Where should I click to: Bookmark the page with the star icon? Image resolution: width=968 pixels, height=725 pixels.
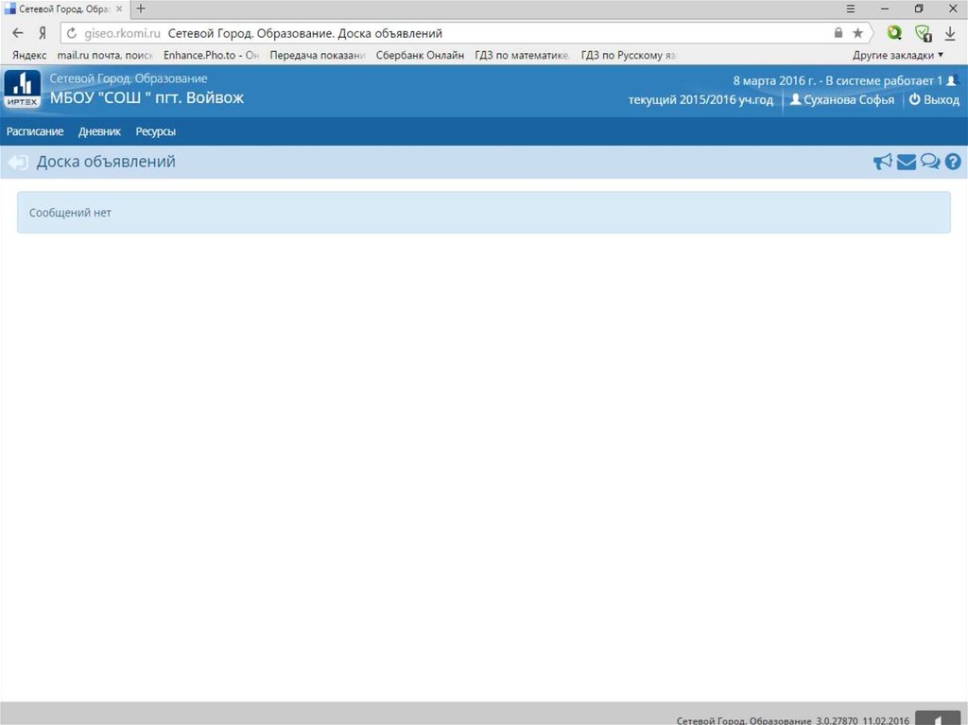[x=857, y=33]
